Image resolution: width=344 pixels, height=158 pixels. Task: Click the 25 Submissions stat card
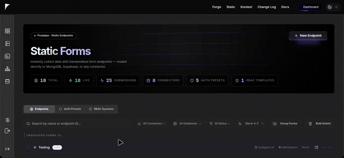(x=118, y=81)
